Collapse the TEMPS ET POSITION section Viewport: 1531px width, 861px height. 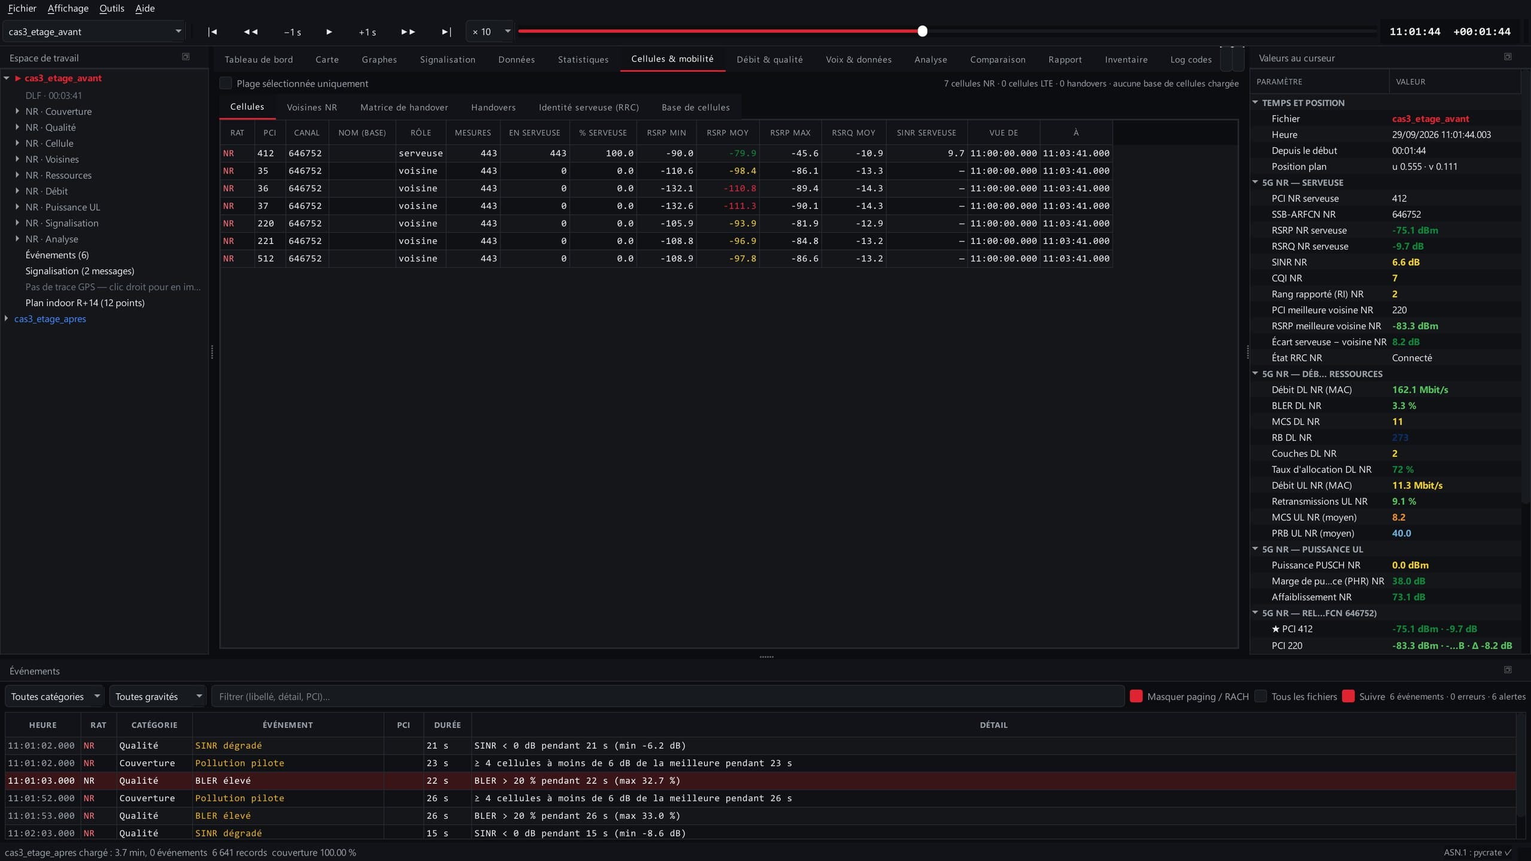pos(1255,103)
